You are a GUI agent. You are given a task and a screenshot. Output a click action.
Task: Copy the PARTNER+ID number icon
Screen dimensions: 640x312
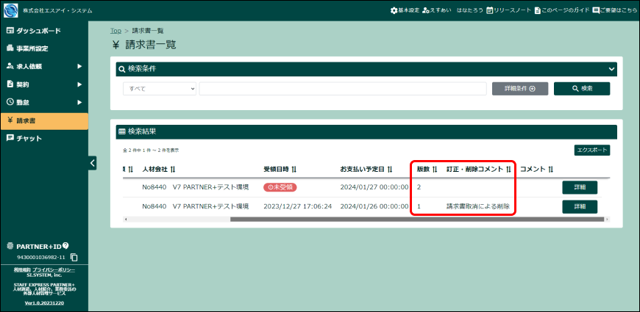[x=74, y=258]
